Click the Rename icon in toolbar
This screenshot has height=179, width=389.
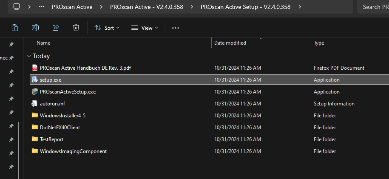coord(35,28)
